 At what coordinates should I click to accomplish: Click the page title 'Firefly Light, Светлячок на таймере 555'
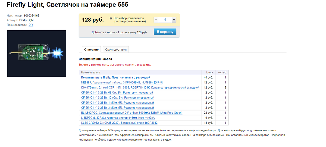point(68,5)
